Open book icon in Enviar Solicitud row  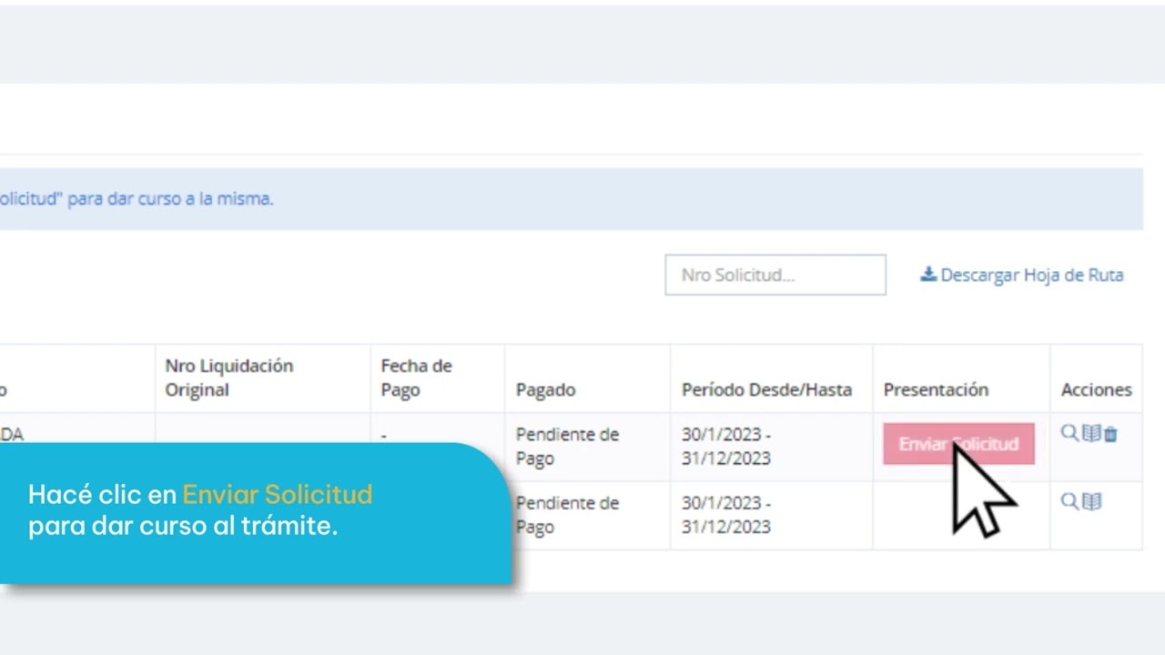1091,433
